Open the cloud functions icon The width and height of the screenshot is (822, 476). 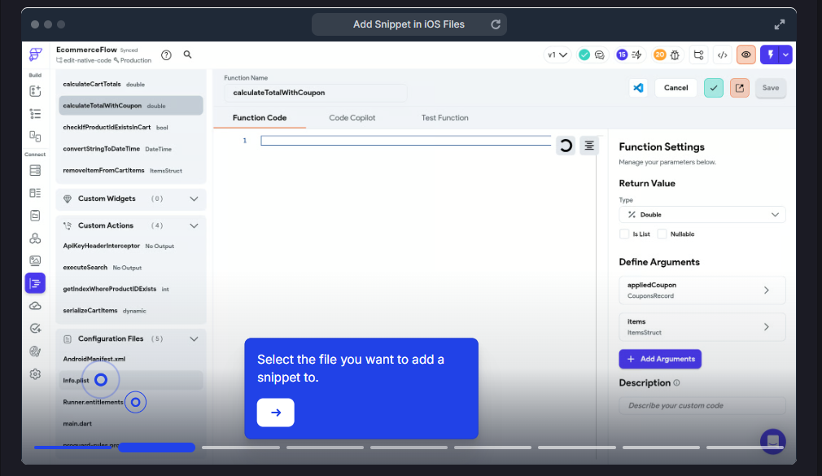tap(35, 306)
